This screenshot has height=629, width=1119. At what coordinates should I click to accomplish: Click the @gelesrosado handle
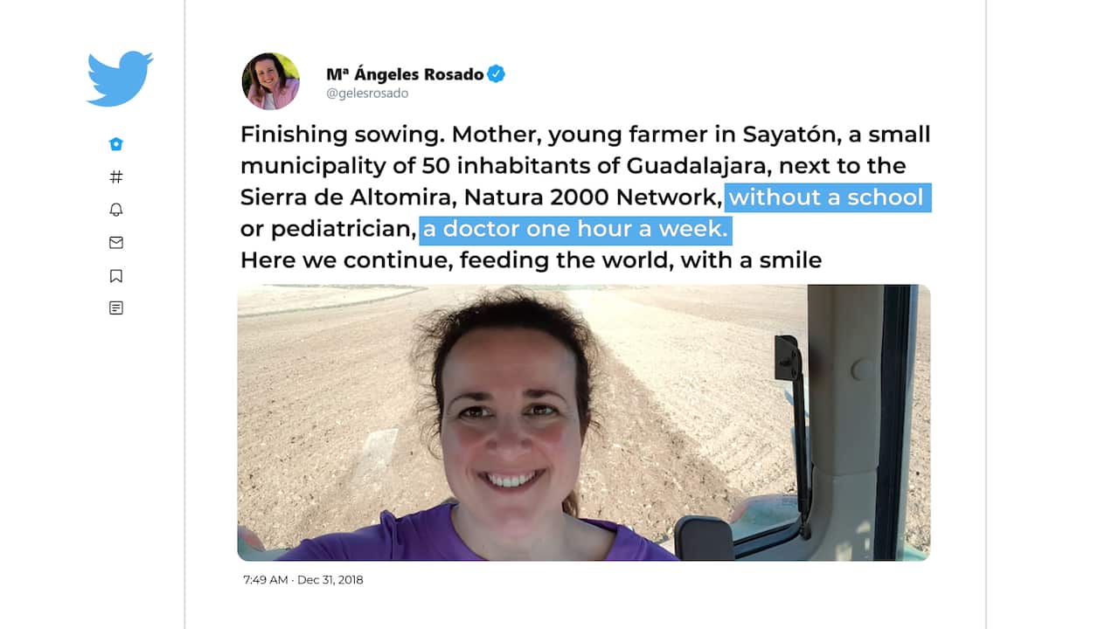point(367,93)
